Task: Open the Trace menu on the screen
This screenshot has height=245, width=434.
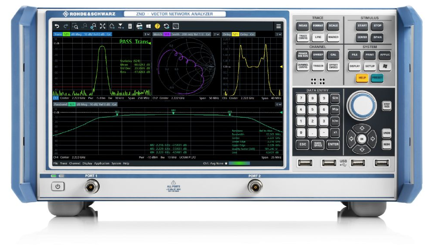Action: pyautogui.click(x=64, y=164)
